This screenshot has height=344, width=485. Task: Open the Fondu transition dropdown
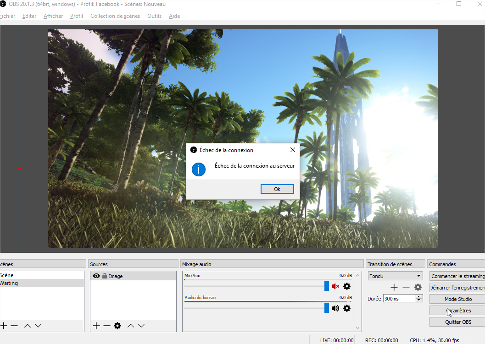click(x=395, y=276)
